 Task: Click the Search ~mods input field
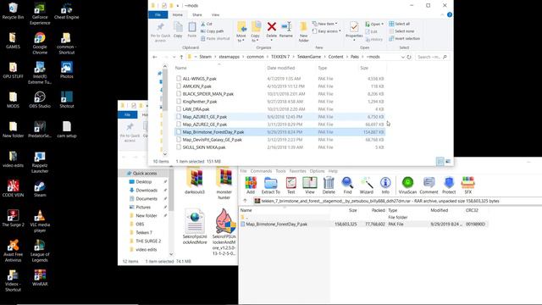point(432,57)
